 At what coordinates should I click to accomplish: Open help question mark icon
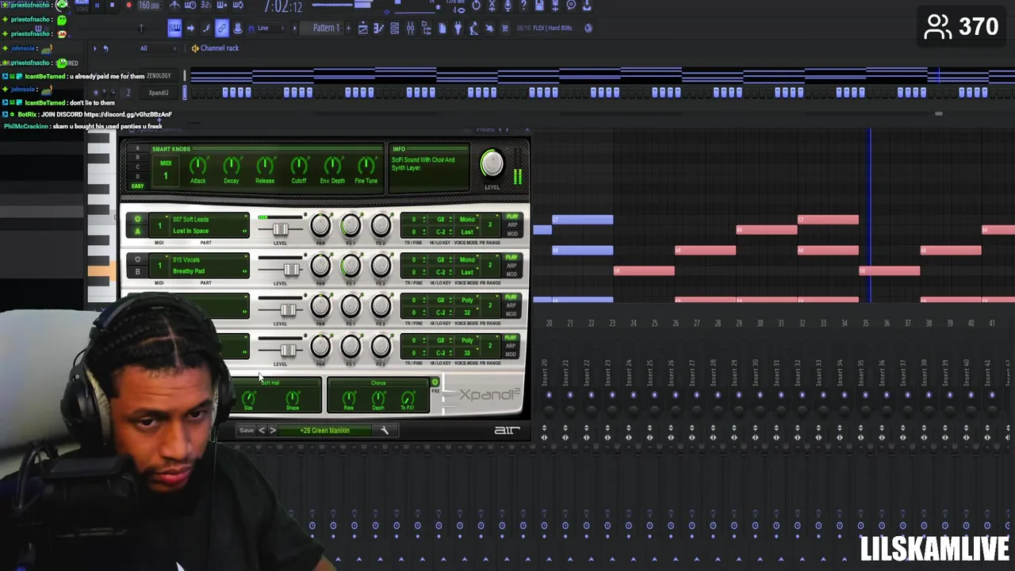pyautogui.click(x=523, y=5)
